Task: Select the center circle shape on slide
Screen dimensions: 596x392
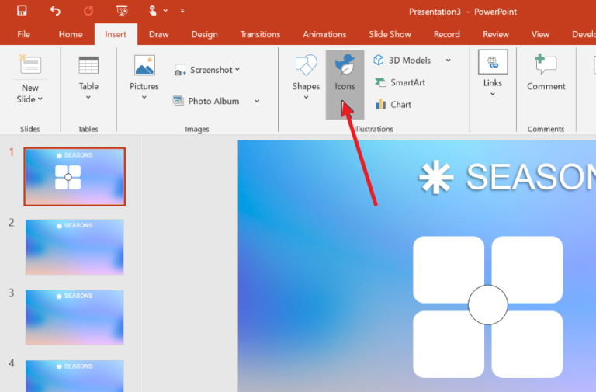Action: pyautogui.click(x=487, y=305)
